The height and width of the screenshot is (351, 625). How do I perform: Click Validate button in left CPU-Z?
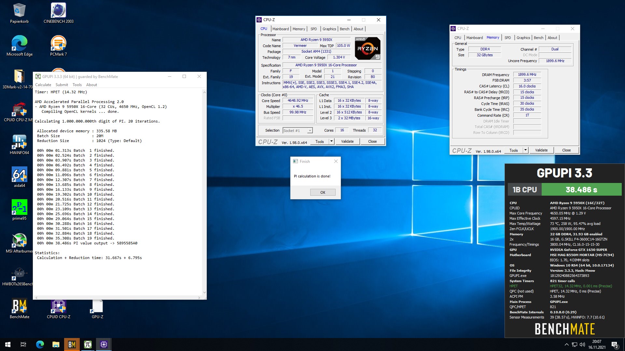coord(347,141)
